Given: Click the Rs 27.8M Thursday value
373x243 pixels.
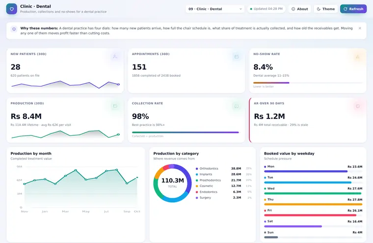Looking at the screenshot, I should pos(355,200).
